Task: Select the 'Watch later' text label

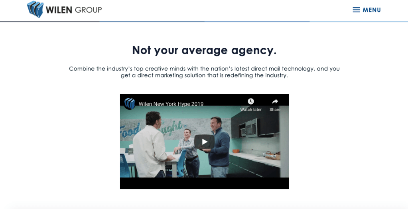Action: point(251,110)
